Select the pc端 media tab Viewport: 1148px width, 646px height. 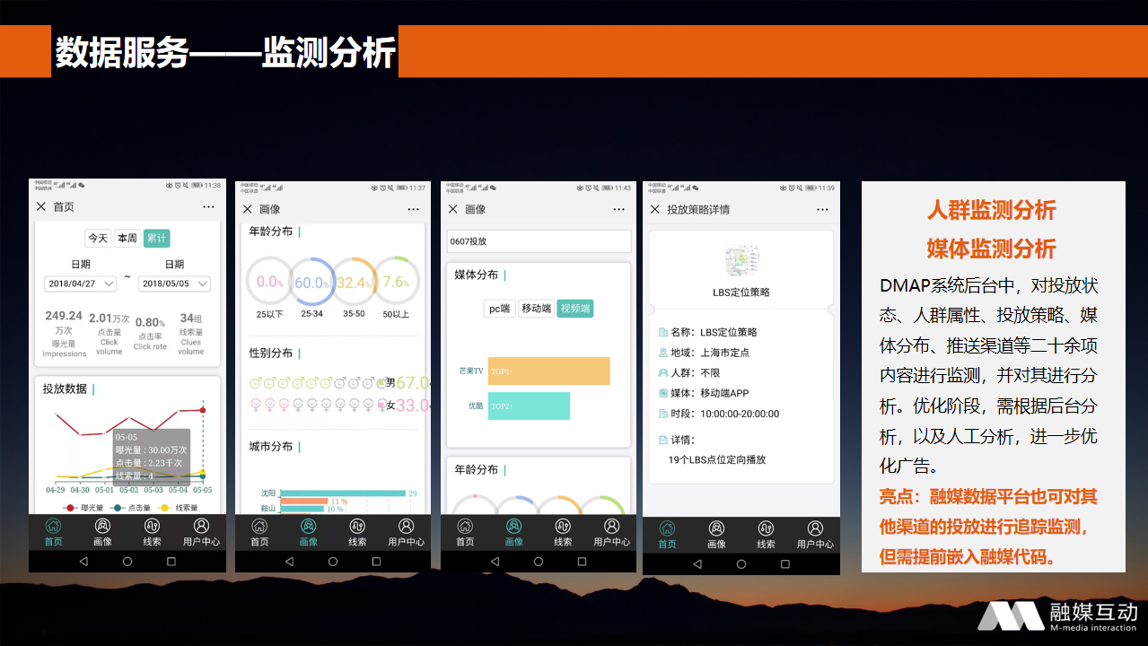(499, 309)
